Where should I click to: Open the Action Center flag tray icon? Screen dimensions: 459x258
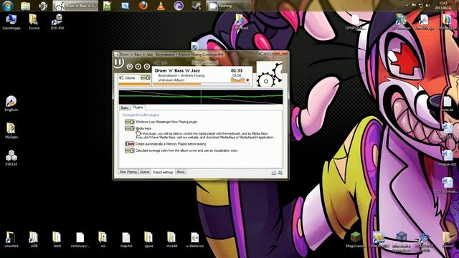414,6
